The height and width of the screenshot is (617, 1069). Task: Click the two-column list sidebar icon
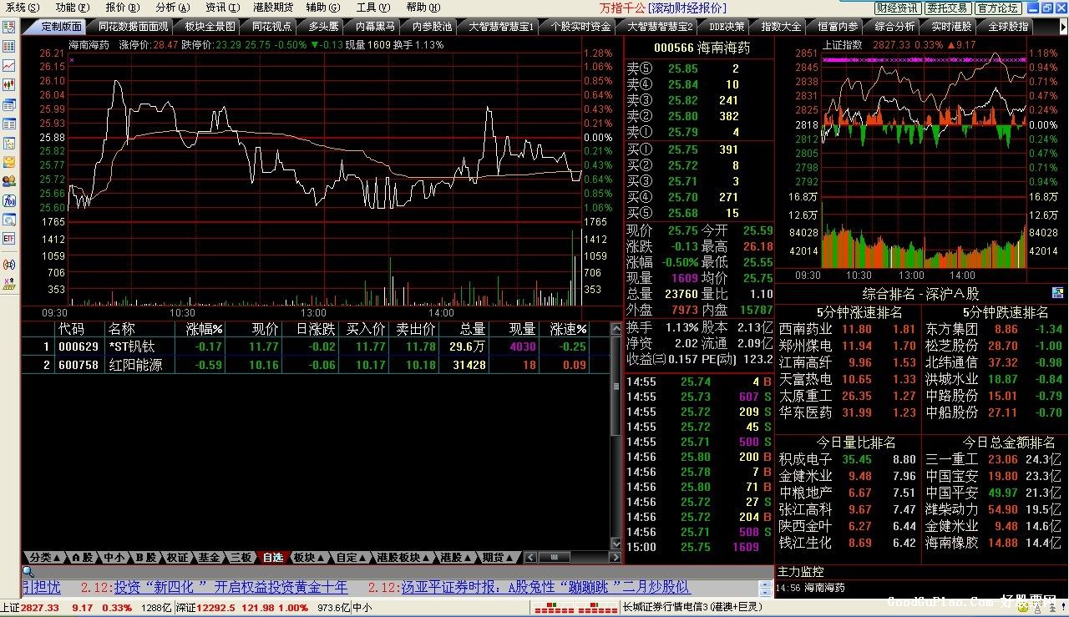click(x=9, y=124)
